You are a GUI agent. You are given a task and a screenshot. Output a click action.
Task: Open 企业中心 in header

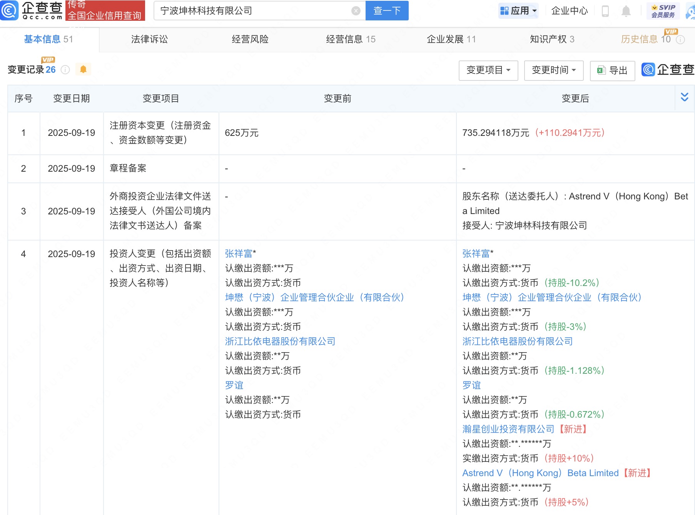point(569,11)
